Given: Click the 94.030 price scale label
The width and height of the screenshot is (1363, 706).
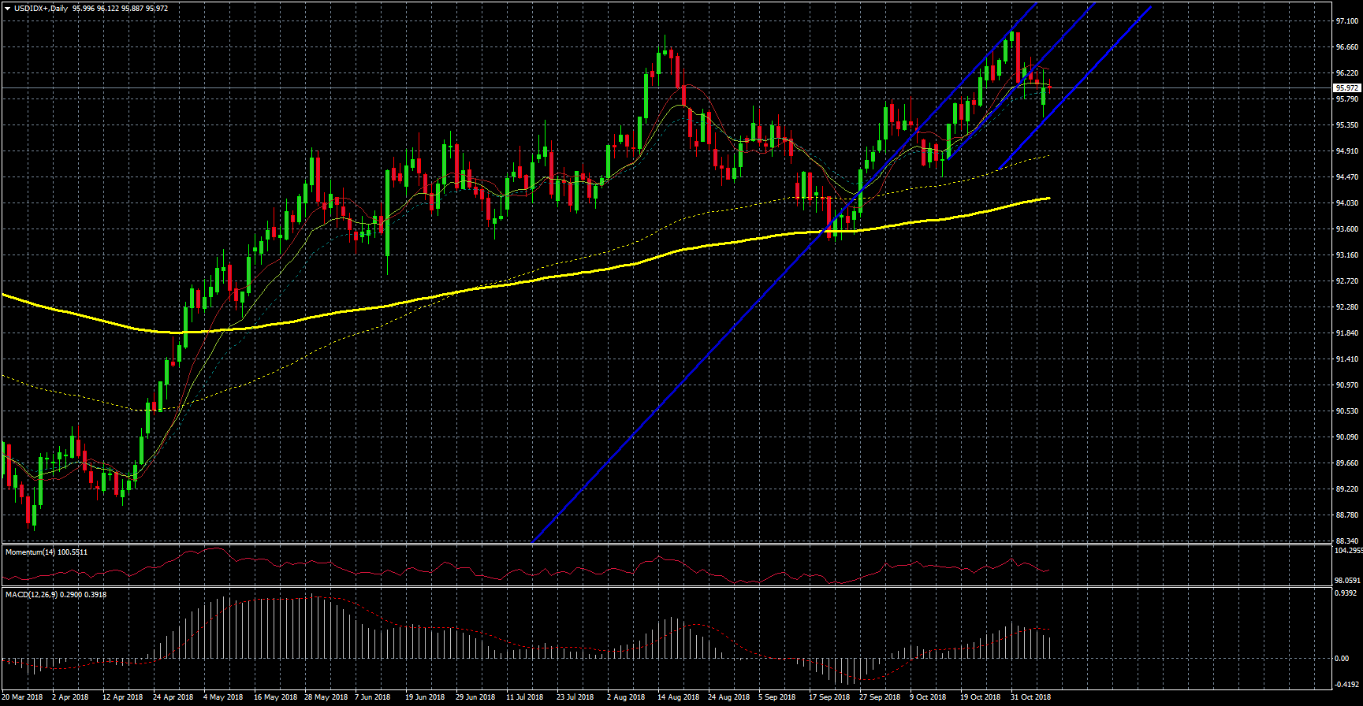Looking at the screenshot, I should (x=1346, y=203).
